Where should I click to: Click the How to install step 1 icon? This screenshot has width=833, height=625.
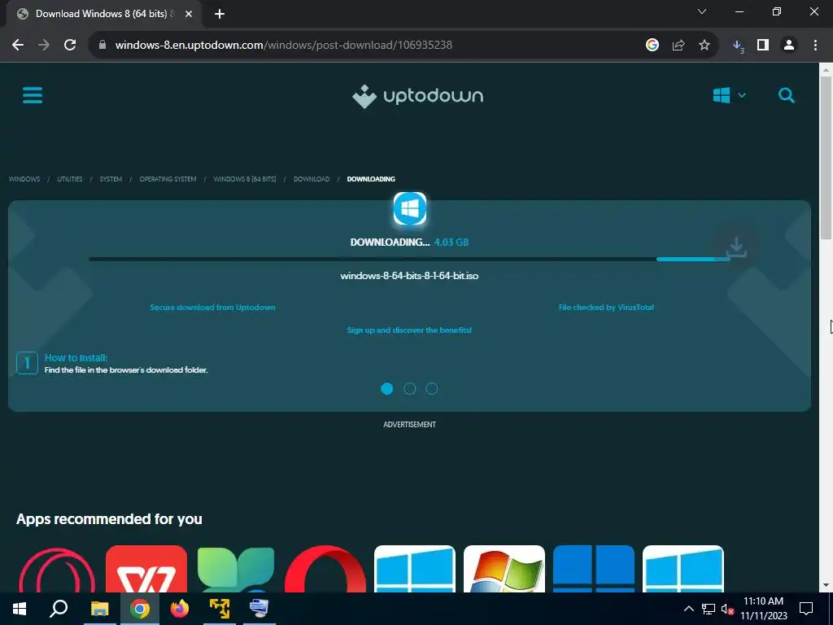[27, 363]
